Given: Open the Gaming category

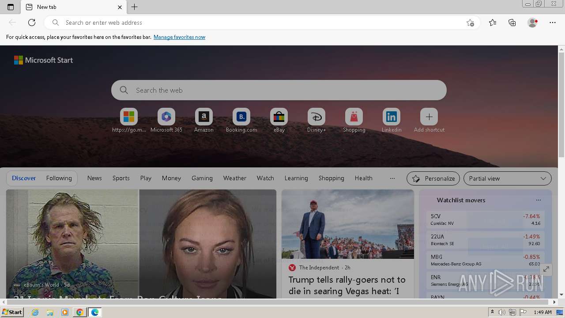Looking at the screenshot, I should 202,178.
